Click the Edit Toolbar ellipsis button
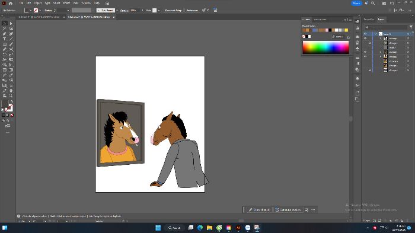Screen dimensions: 415x233 point(8,132)
